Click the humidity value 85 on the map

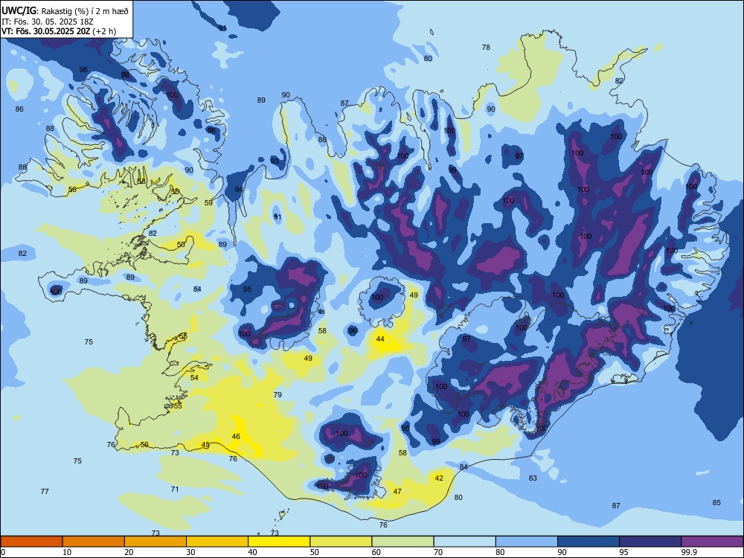click(x=716, y=503)
